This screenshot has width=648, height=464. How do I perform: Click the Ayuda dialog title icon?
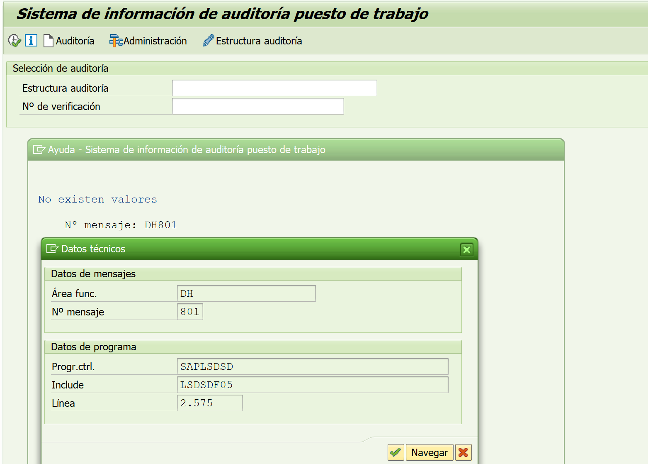click(39, 149)
